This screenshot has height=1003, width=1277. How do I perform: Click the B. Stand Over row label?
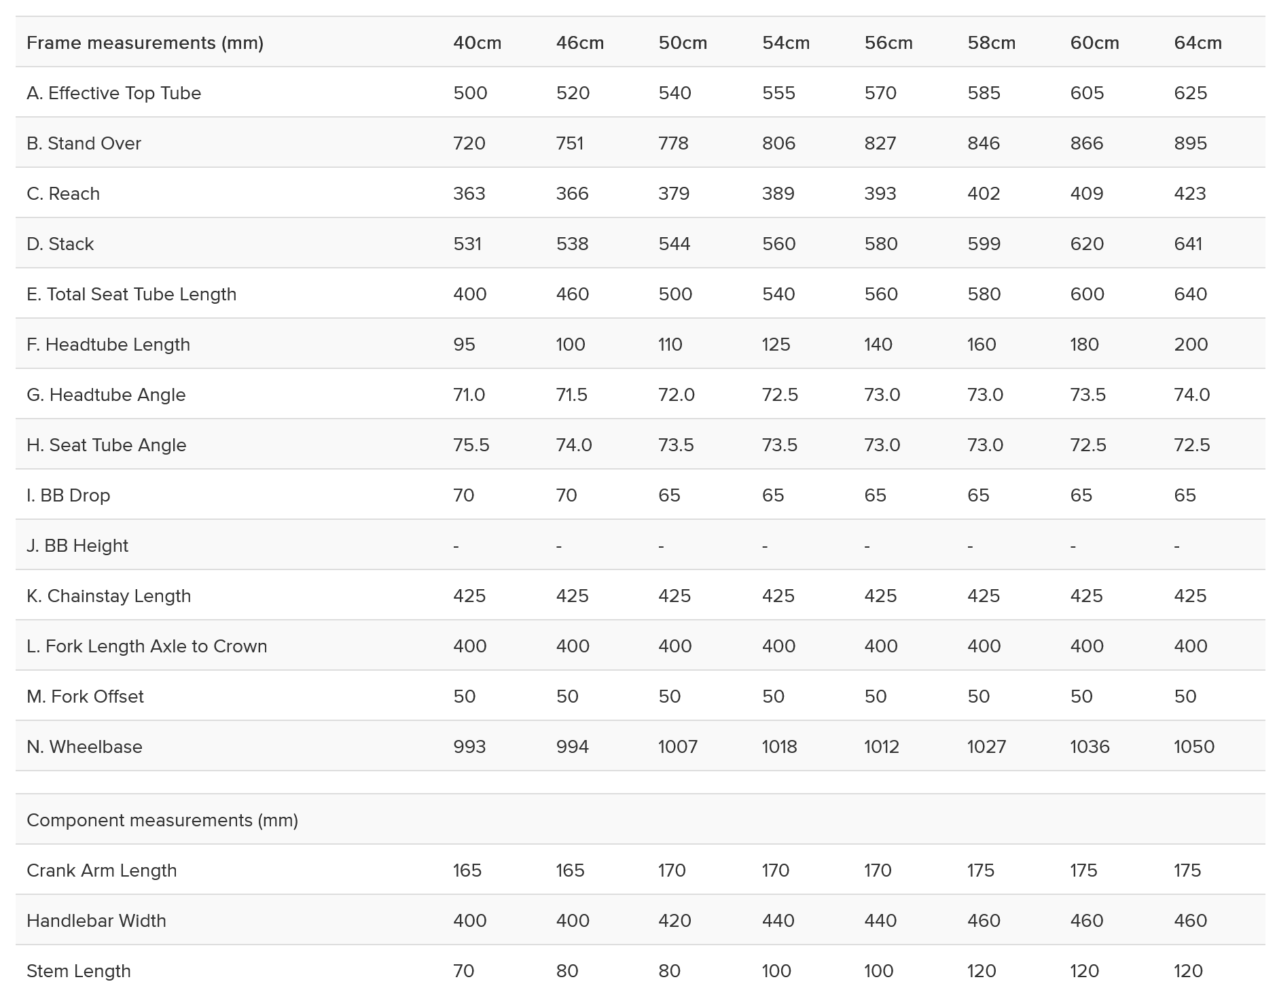pos(84,143)
